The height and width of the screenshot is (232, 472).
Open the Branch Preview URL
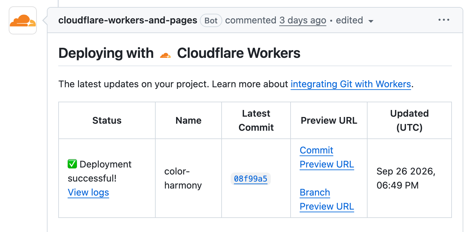(327, 200)
